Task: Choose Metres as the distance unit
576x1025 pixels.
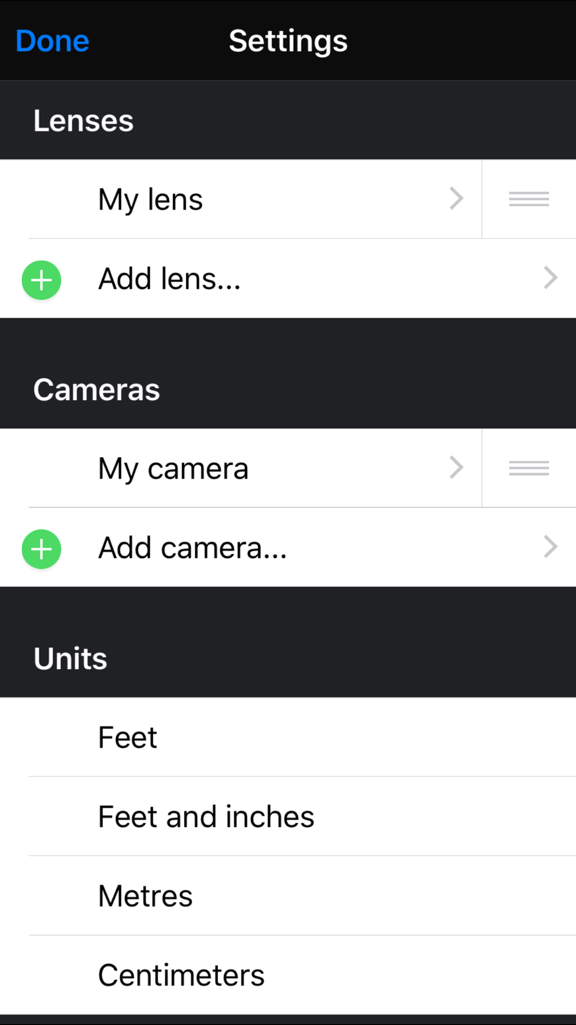Action: point(288,896)
